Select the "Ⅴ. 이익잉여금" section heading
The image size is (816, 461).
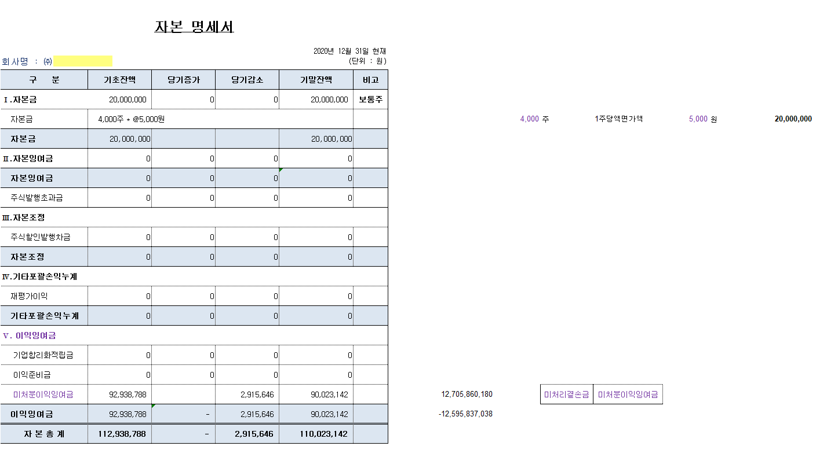coord(30,335)
